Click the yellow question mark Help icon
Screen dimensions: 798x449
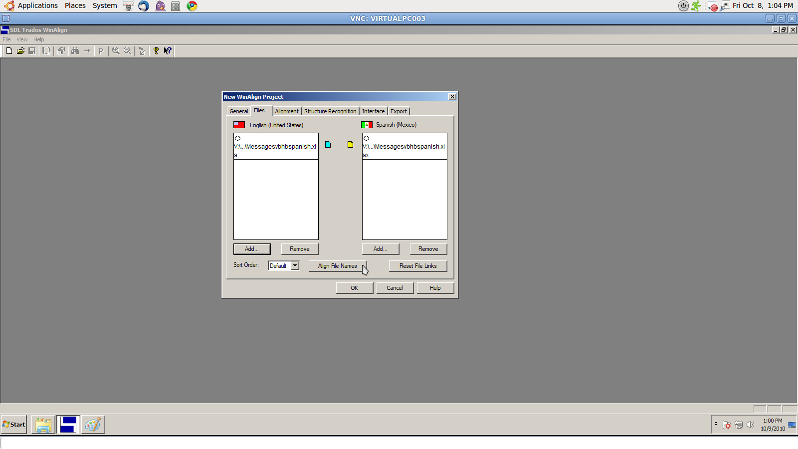click(156, 51)
